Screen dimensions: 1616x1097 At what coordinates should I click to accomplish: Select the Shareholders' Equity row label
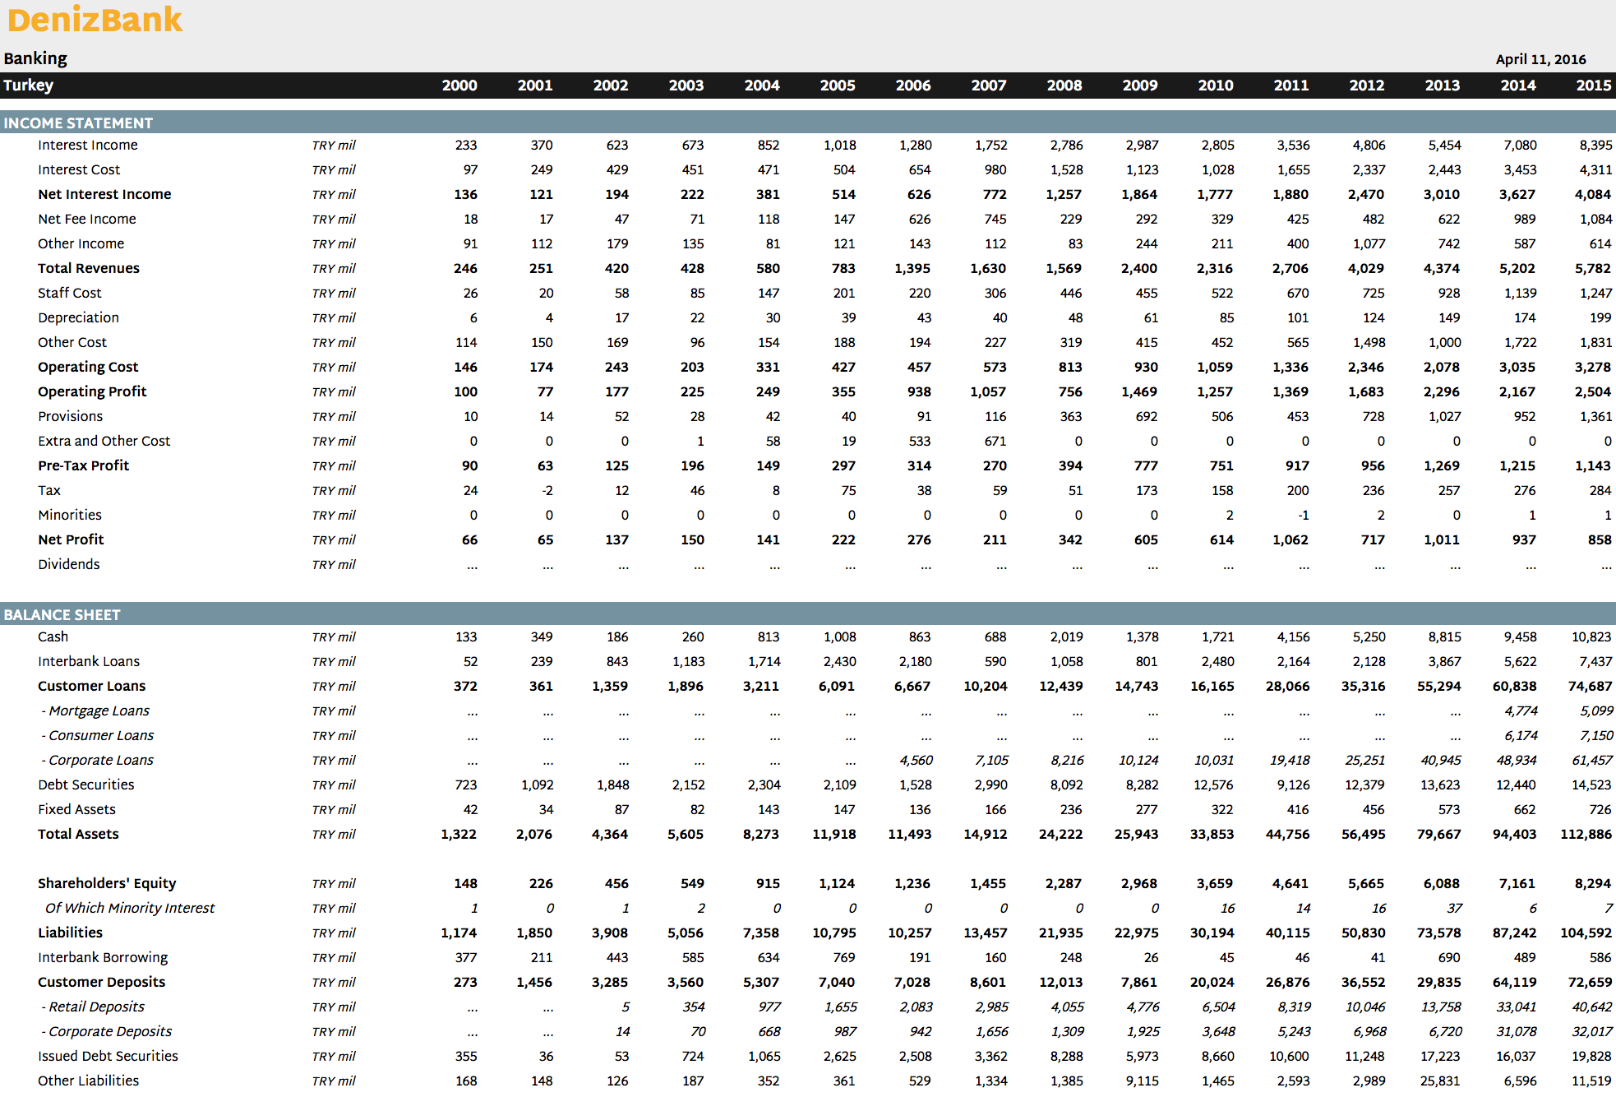tap(107, 884)
